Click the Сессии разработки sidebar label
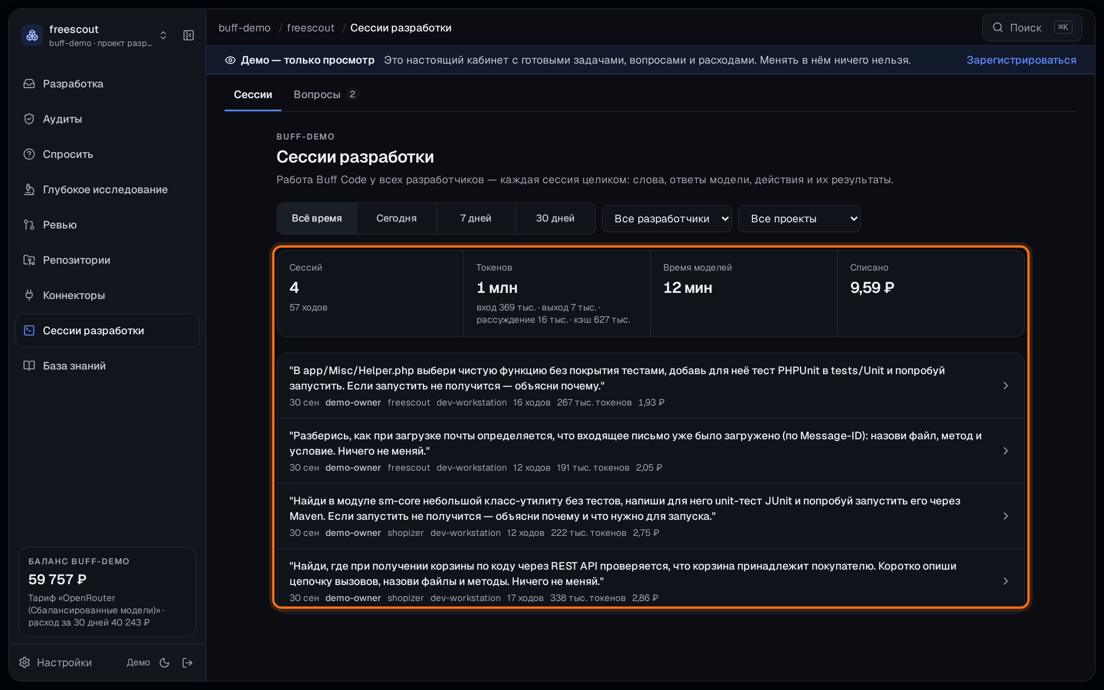This screenshot has width=1104, height=690. tap(94, 330)
